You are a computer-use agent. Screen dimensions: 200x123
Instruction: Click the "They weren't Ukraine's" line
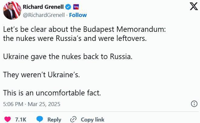42,75
